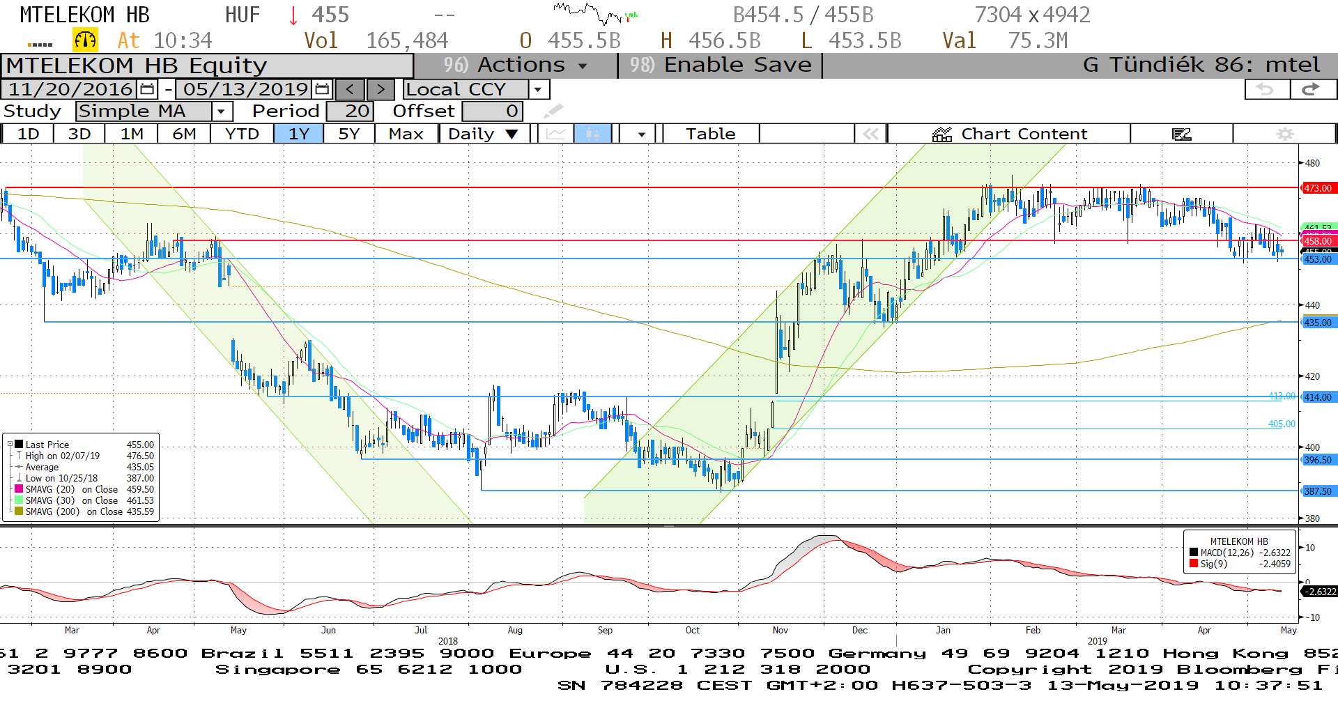This screenshot has width=1338, height=724.
Task: Click the undo arrow button
Action: [1267, 89]
